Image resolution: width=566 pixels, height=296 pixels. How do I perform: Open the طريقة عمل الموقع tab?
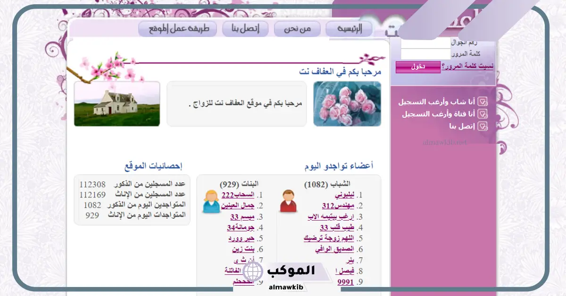point(177,29)
